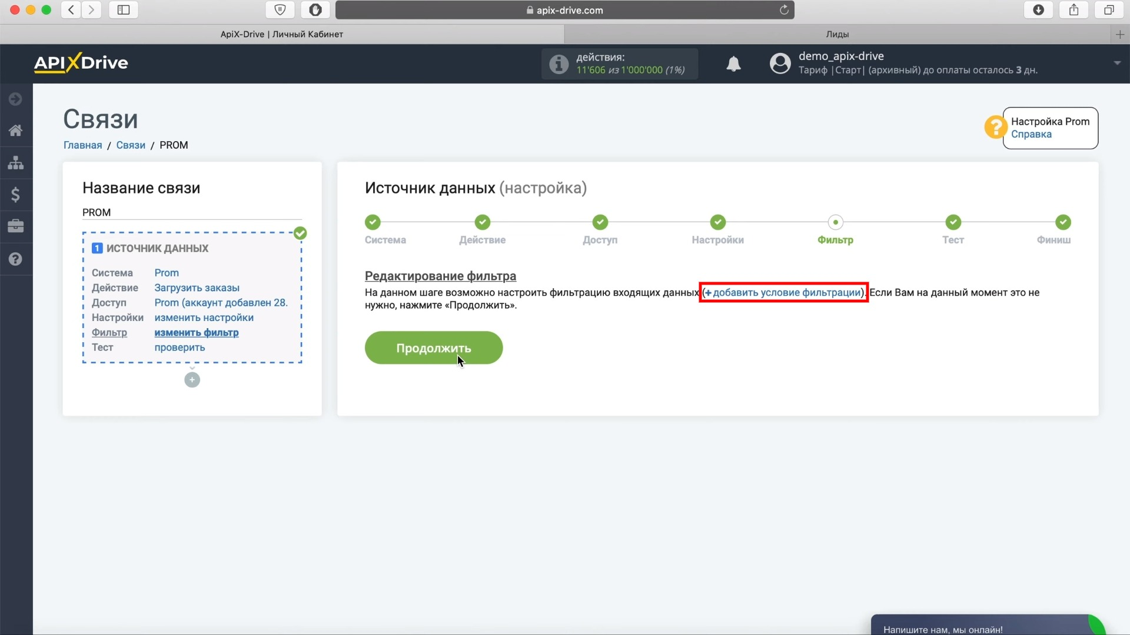This screenshot has width=1130, height=635.
Task: Click the ApiX-Drive logo
Action: 81,63
